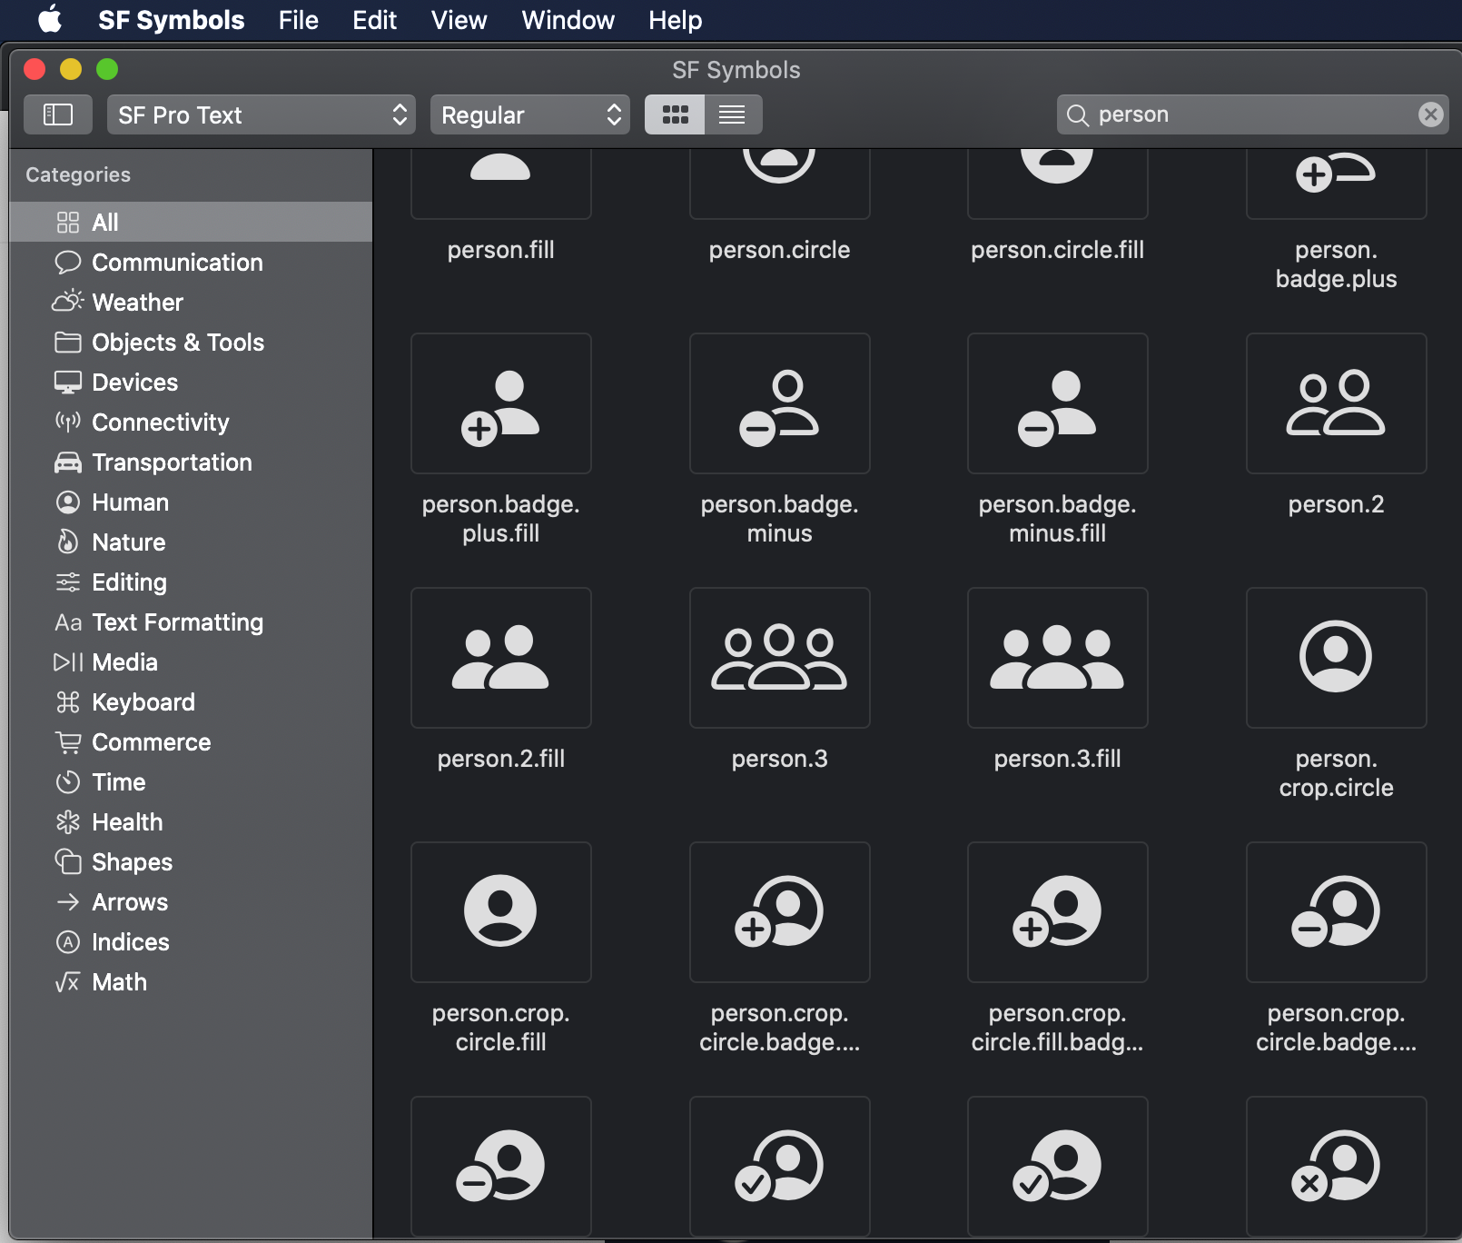The width and height of the screenshot is (1462, 1243).
Task: Select the filled person crop circle with plus badge
Action: pos(1058,912)
